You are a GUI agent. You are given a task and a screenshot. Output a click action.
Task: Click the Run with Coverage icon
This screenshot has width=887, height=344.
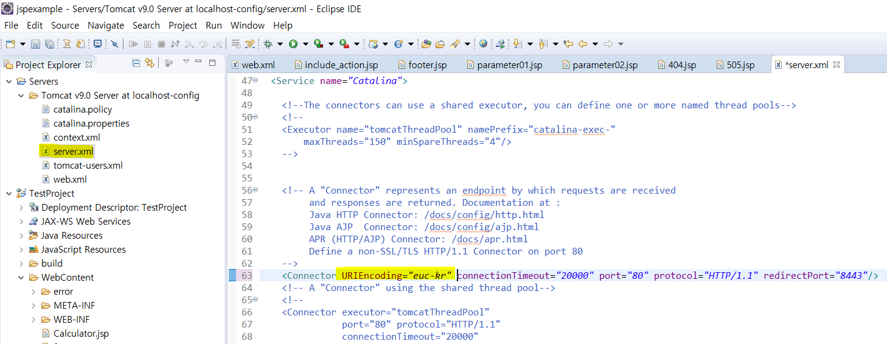pos(319,44)
